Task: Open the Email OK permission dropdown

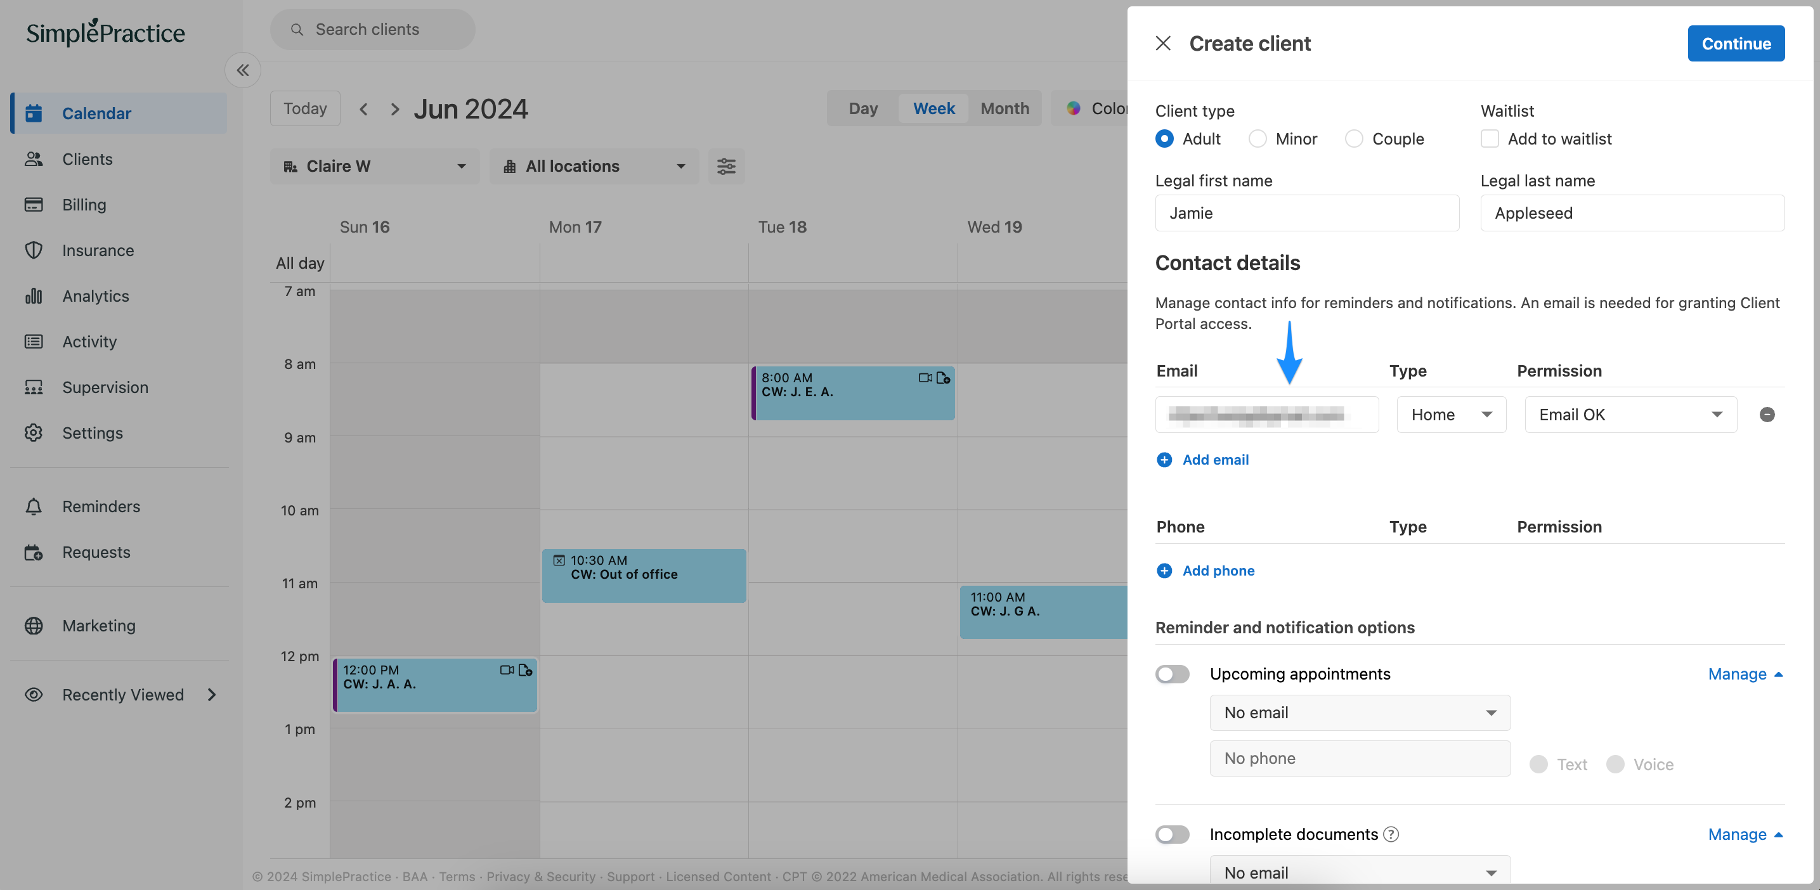Action: pos(1630,415)
